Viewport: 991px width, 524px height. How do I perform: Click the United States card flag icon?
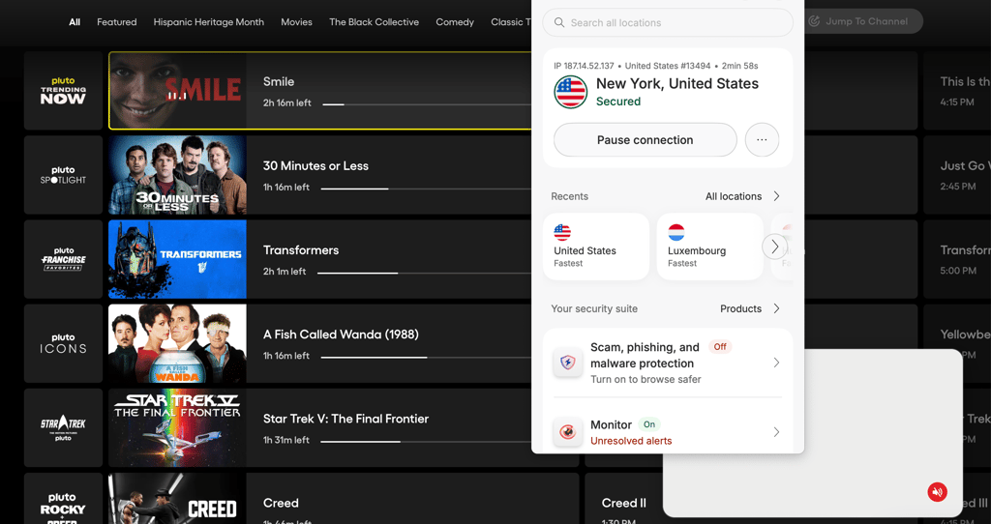562,232
